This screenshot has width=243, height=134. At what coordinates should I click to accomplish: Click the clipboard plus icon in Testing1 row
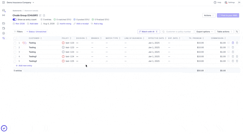(233, 57)
